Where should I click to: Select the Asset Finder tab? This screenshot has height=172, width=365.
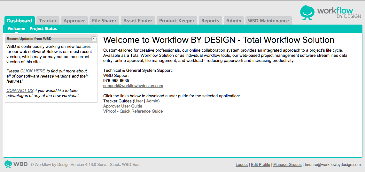coord(138,20)
